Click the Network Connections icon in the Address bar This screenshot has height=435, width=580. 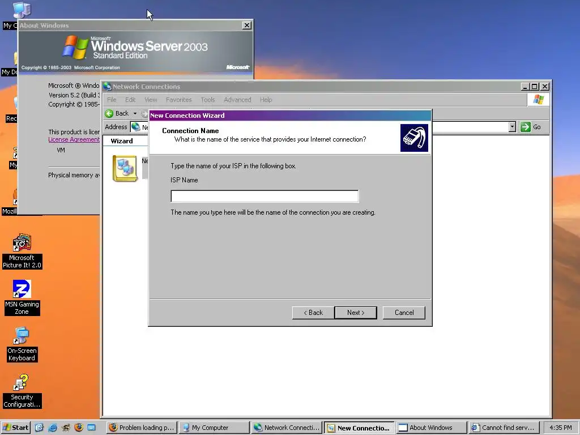136,127
